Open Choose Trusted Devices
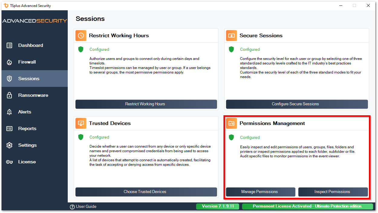 click(146, 192)
